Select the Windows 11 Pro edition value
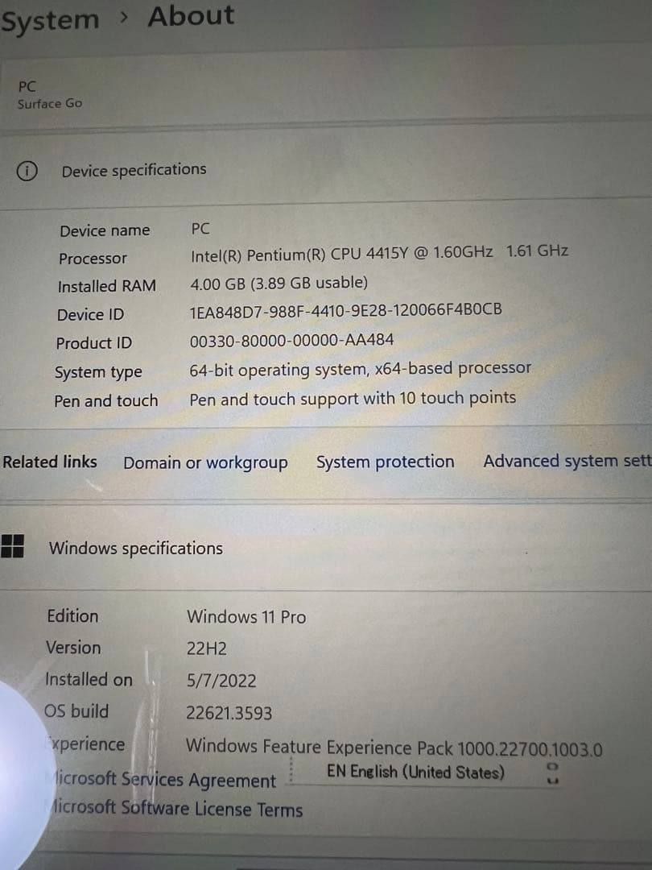 tap(246, 617)
